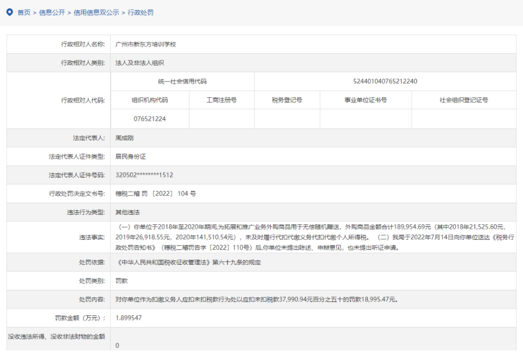Select value 其他违法

pos(128,212)
